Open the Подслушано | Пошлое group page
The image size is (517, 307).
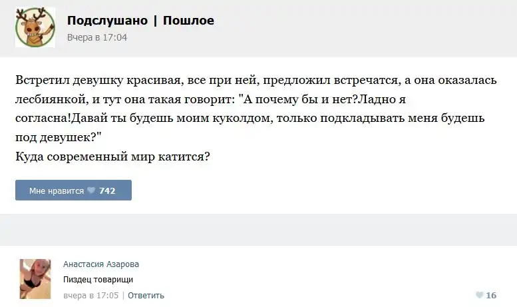pos(140,21)
